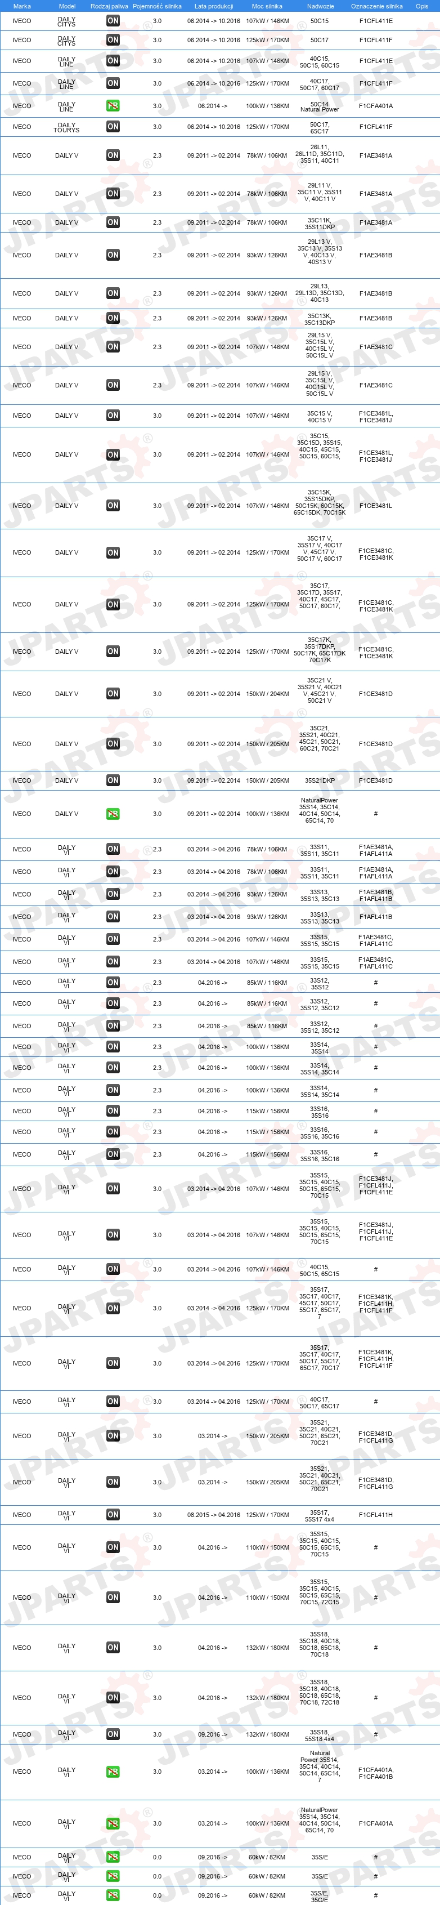Click the ON icon in the DAILY VI 40C17, 50C17, 65C17 row
Screen dimensions: 440x1905
(113, 1402)
